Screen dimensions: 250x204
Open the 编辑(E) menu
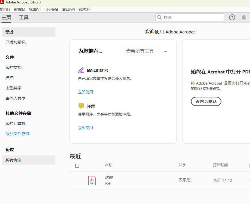click(19, 9)
